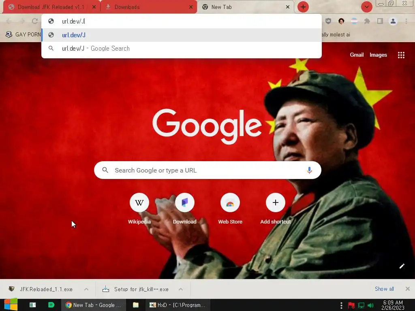The height and width of the screenshot is (311, 415).
Task: Switch to New Tab - Google Chrome taskbar button
Action: coord(94,305)
